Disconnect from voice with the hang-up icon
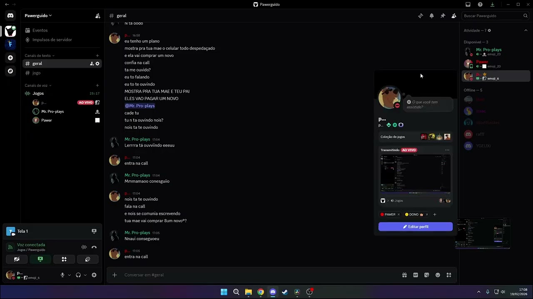The width and height of the screenshot is (533, 299). pos(94,247)
